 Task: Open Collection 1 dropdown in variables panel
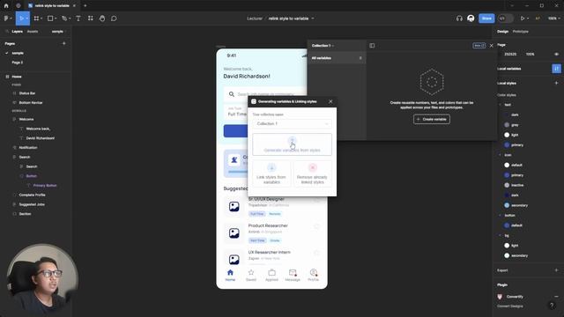[323, 46]
